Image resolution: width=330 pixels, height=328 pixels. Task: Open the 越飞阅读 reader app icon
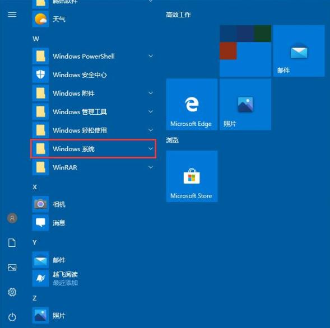40,278
